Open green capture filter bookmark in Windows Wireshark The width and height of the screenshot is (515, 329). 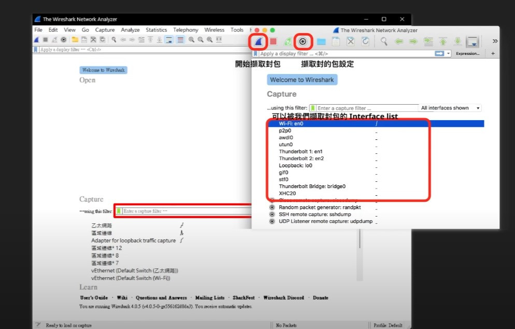(119, 211)
